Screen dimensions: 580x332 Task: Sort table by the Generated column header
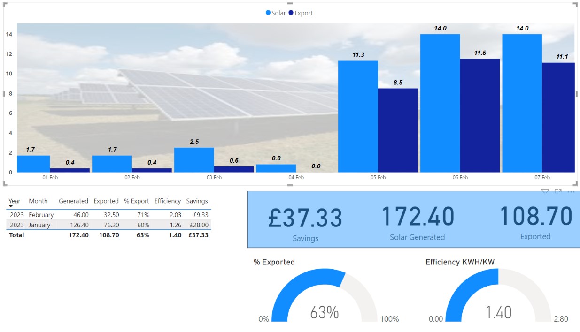[73, 201]
